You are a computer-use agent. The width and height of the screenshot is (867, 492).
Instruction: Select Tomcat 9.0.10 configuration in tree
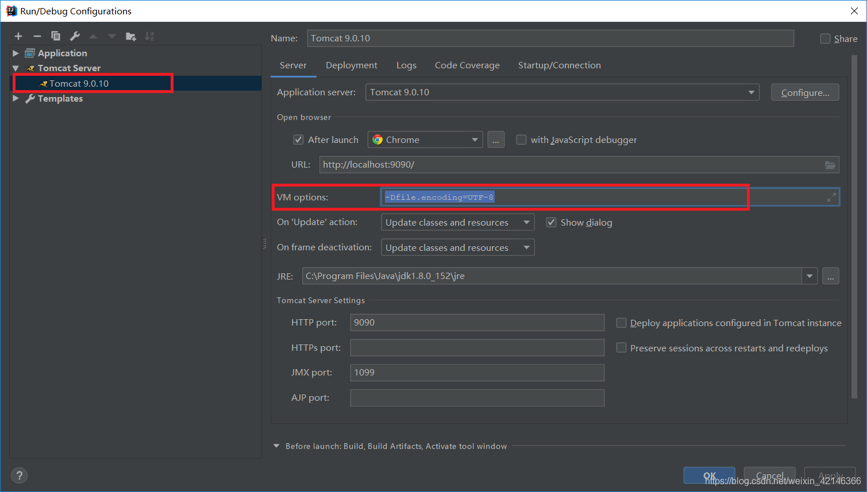click(136, 83)
